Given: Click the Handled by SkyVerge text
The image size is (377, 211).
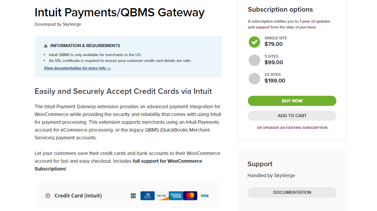Looking at the screenshot, I should pyautogui.click(x=271, y=176).
